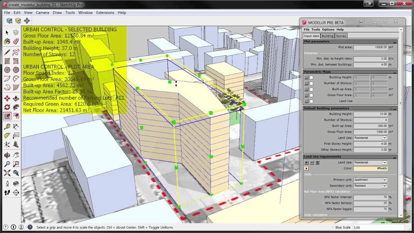Screen dimensions: 414x233
Task: Select the Polygon drawing tool
Action: [x=16, y=70]
